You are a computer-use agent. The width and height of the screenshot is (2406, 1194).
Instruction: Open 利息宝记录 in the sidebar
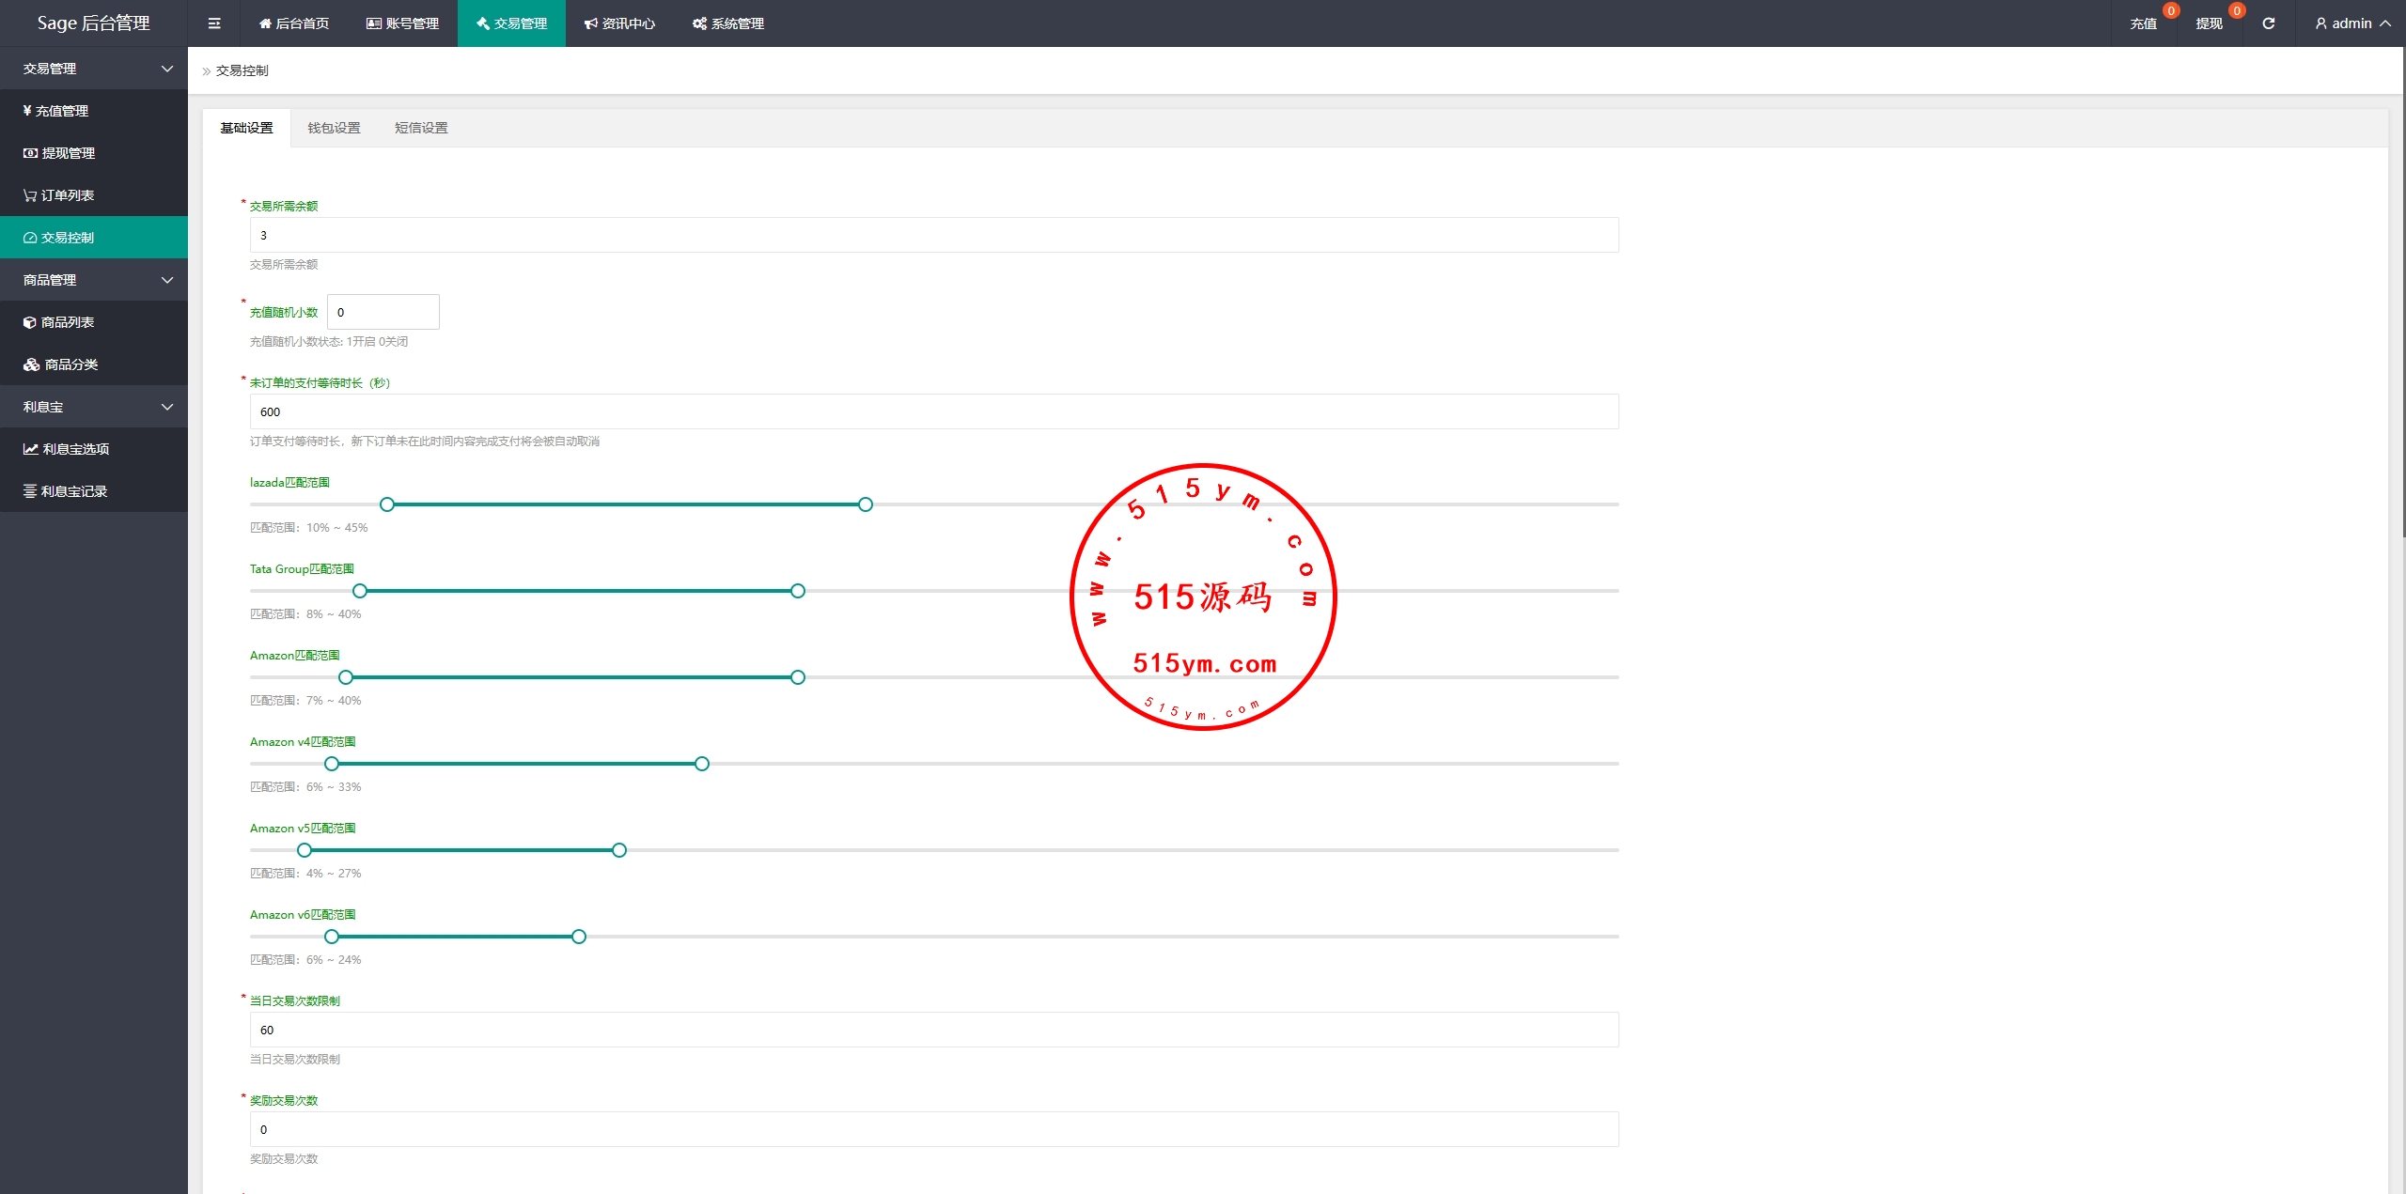pos(73,491)
